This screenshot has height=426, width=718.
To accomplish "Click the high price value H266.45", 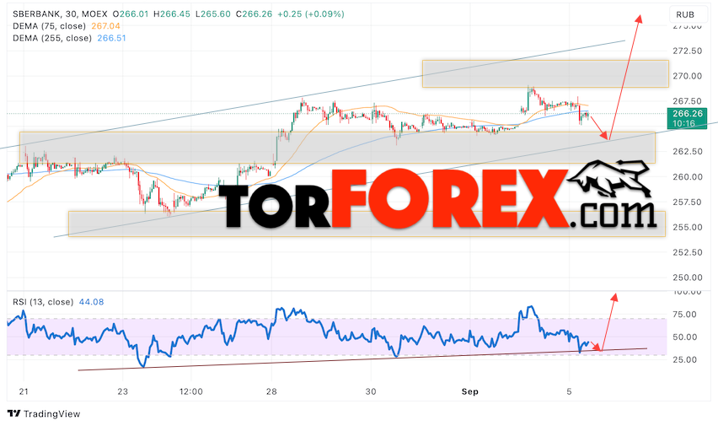I will pos(172,14).
